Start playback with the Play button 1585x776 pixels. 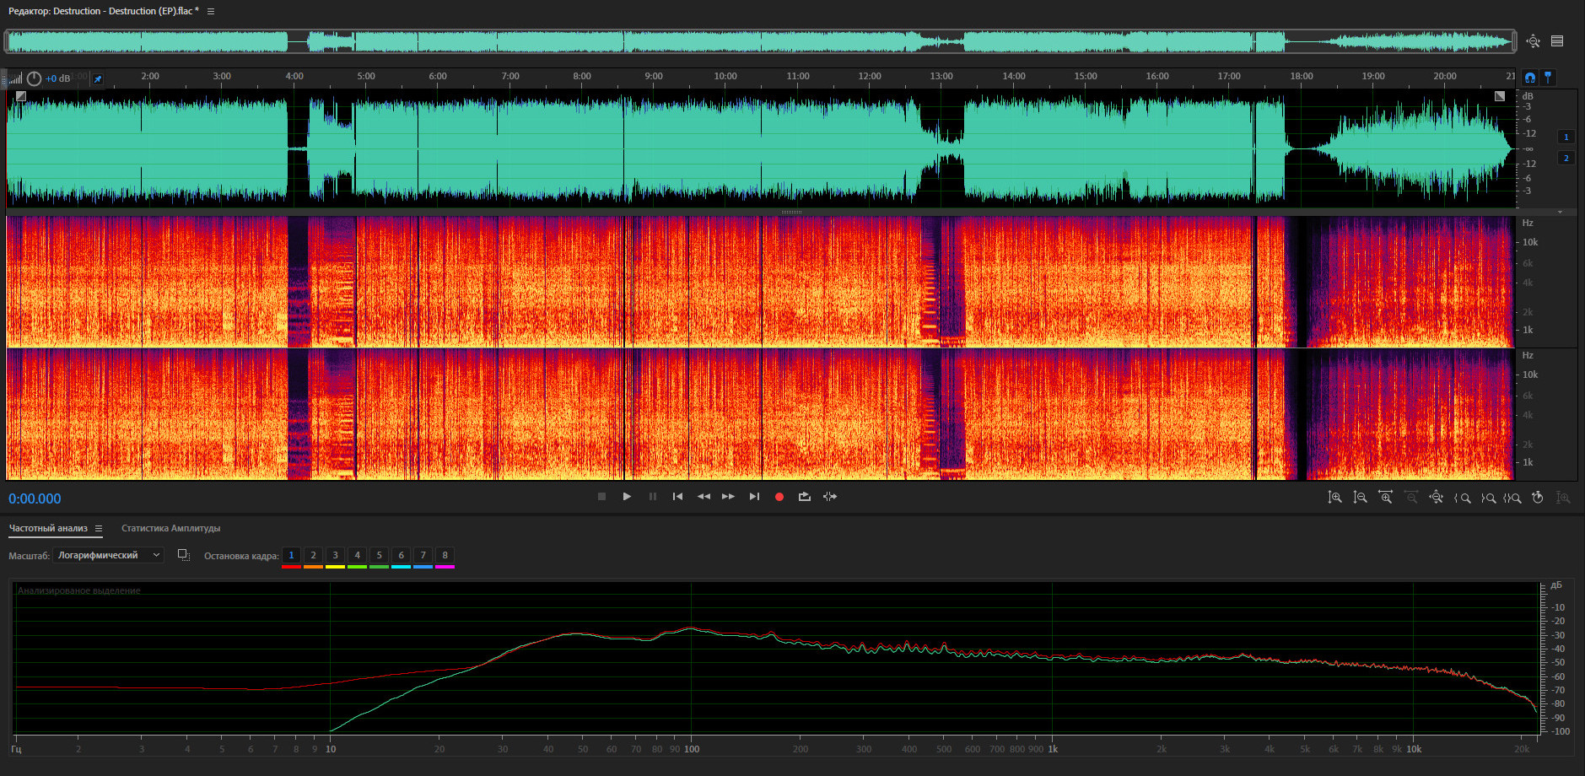(x=627, y=497)
